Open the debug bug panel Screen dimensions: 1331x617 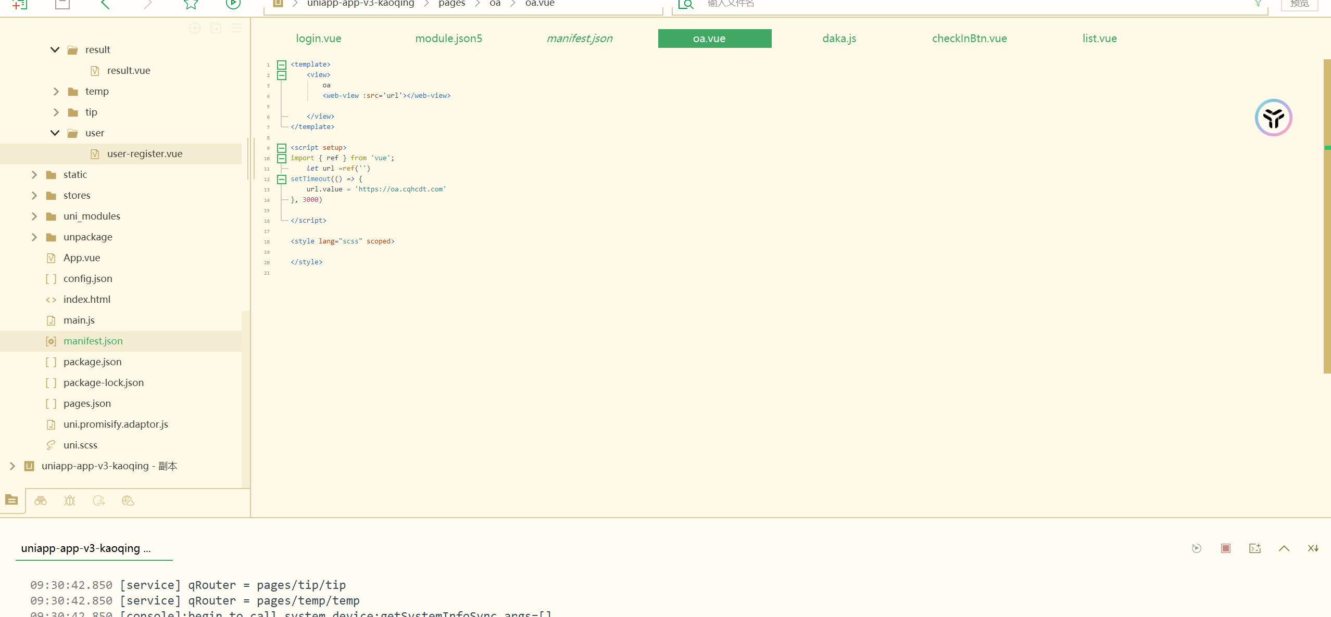pos(70,500)
